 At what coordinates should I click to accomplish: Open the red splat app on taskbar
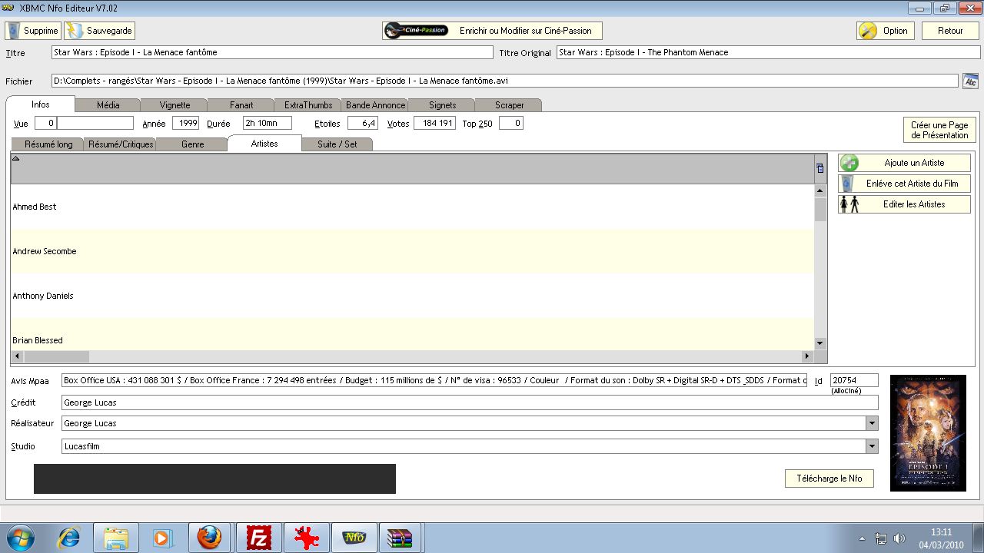[306, 538]
